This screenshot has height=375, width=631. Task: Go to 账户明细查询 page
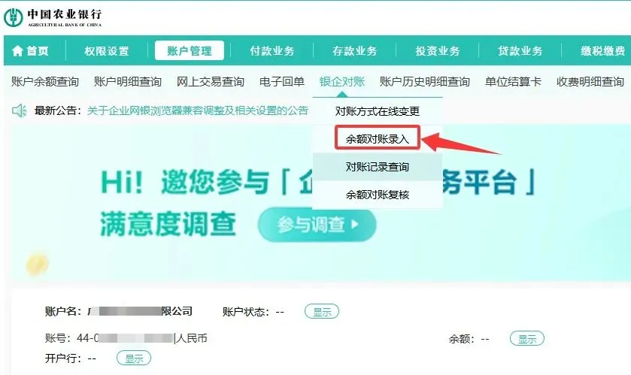128,82
